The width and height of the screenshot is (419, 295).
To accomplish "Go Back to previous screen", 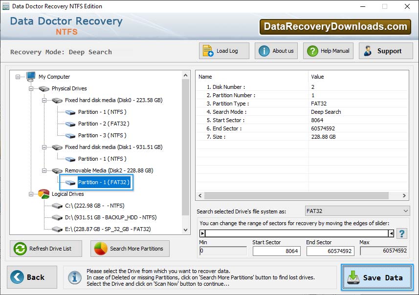I will (x=32, y=277).
